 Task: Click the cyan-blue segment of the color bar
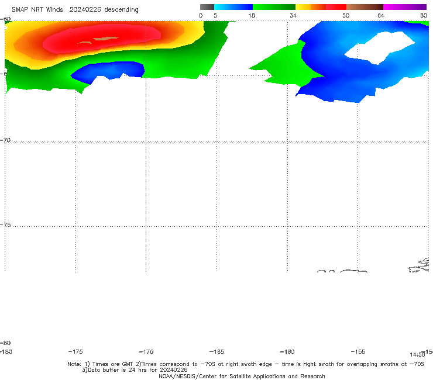click(x=233, y=7)
